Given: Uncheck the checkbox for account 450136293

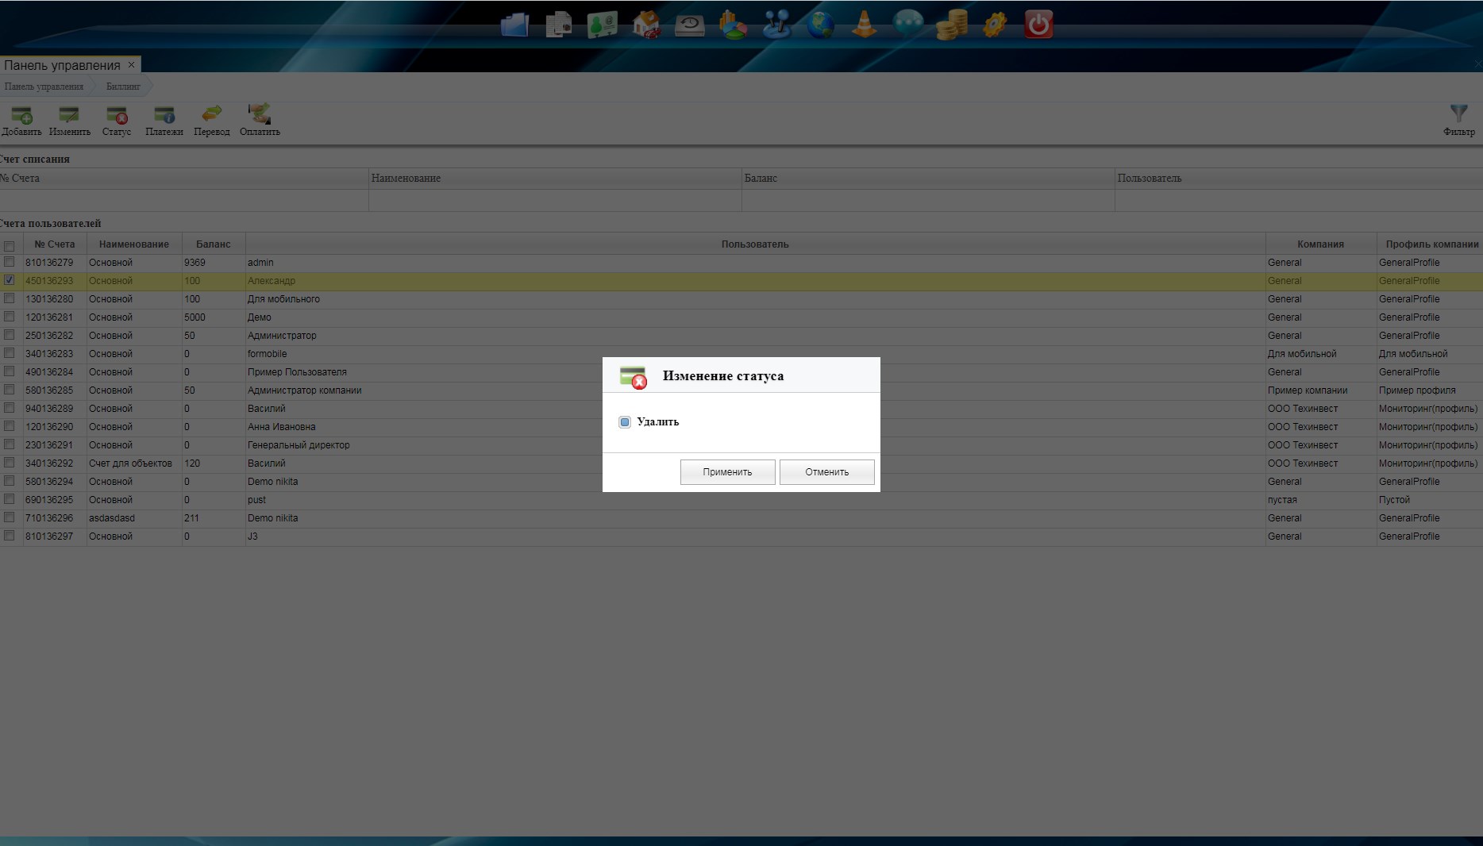Looking at the screenshot, I should pos(10,280).
